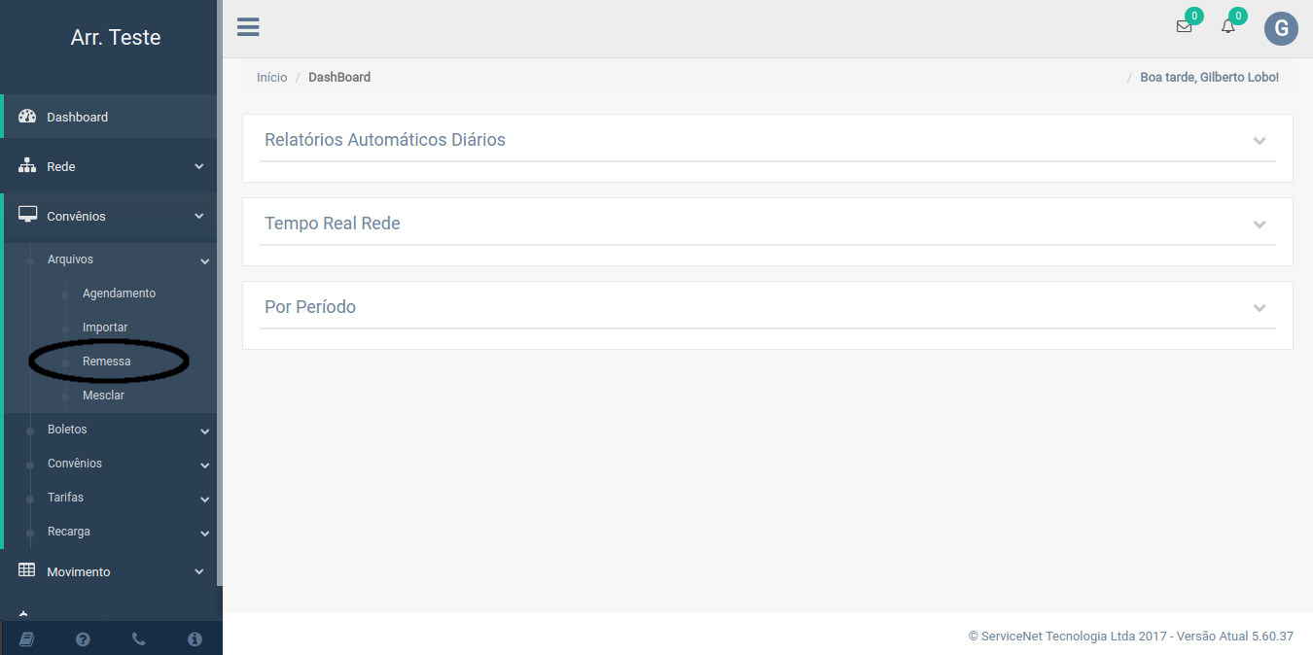Toggle the hamburger sidebar menu

pos(248,27)
